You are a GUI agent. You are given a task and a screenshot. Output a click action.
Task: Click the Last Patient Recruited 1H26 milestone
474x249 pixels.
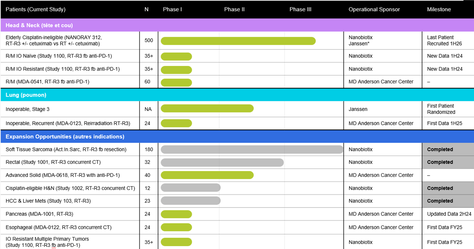444,40
